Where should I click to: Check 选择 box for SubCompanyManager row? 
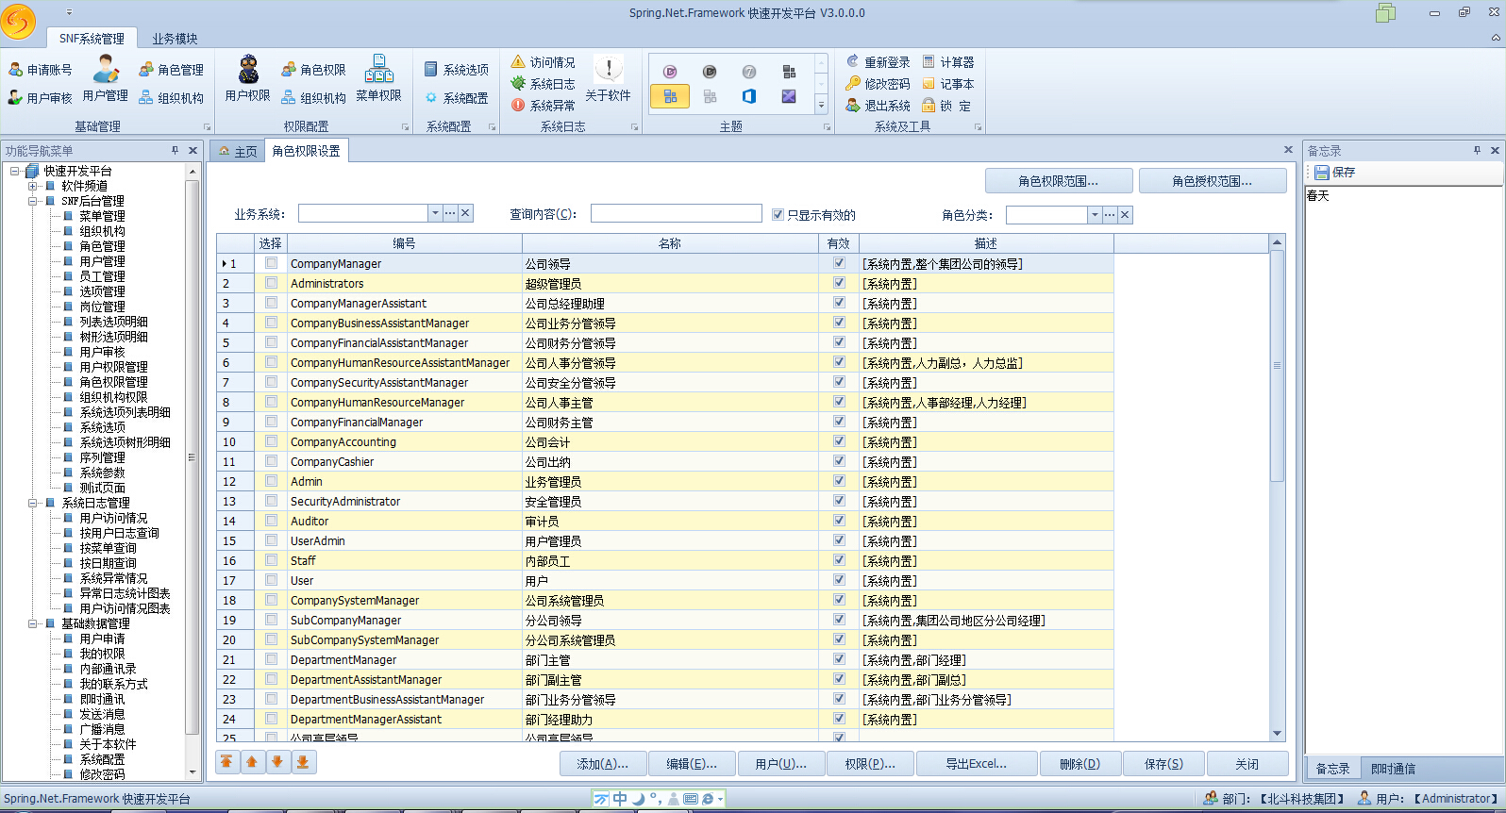pyautogui.click(x=271, y=620)
